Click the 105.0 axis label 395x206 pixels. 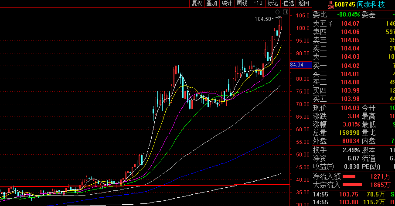click(x=303, y=16)
